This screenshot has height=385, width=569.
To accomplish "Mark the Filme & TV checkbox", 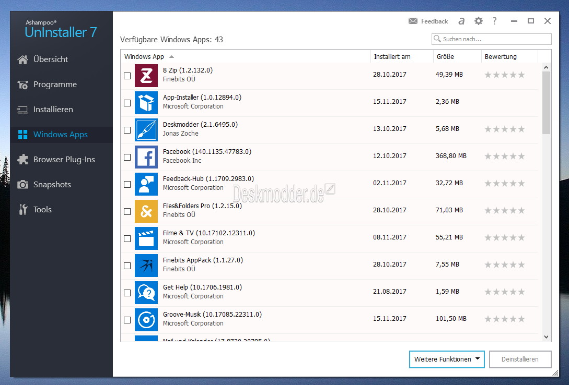I will [127, 239].
